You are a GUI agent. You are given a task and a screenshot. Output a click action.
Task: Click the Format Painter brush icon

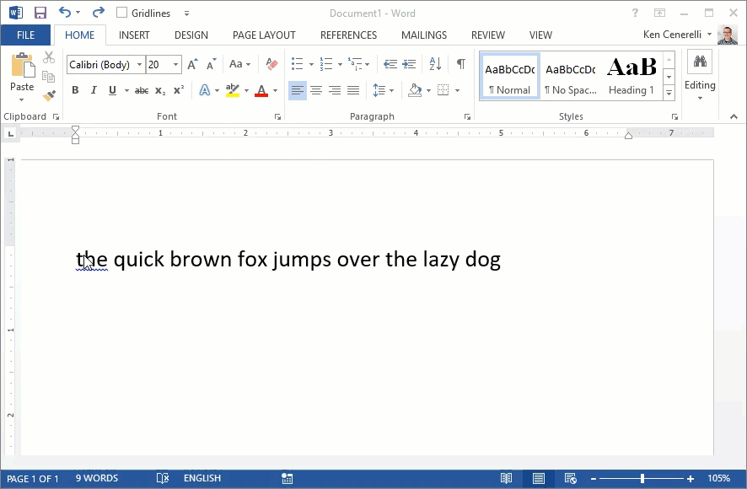pyautogui.click(x=49, y=95)
